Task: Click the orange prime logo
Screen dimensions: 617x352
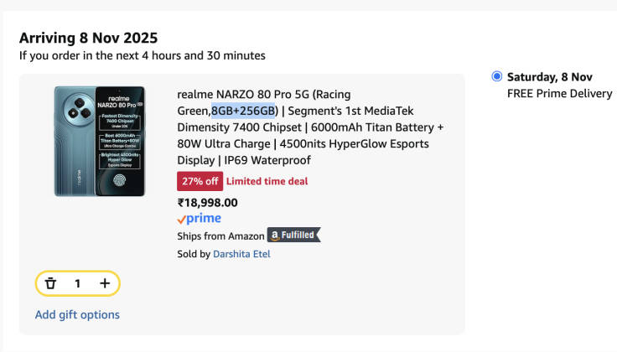Action: [x=199, y=219]
